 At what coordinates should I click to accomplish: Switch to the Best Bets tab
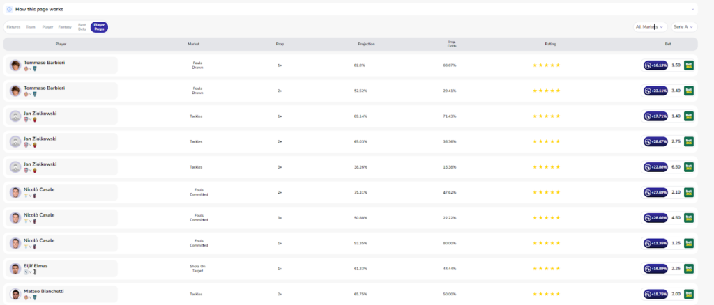pyautogui.click(x=82, y=27)
